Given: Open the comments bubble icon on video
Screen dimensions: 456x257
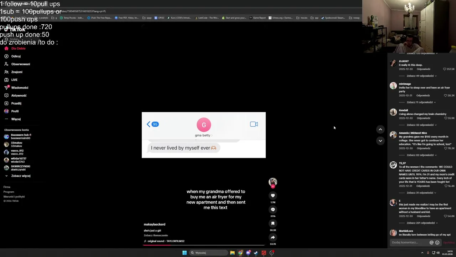Looking at the screenshot, I should (x=273, y=210).
